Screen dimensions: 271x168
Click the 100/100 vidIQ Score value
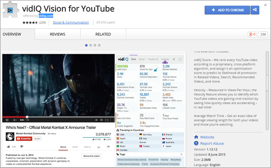point(122,66)
